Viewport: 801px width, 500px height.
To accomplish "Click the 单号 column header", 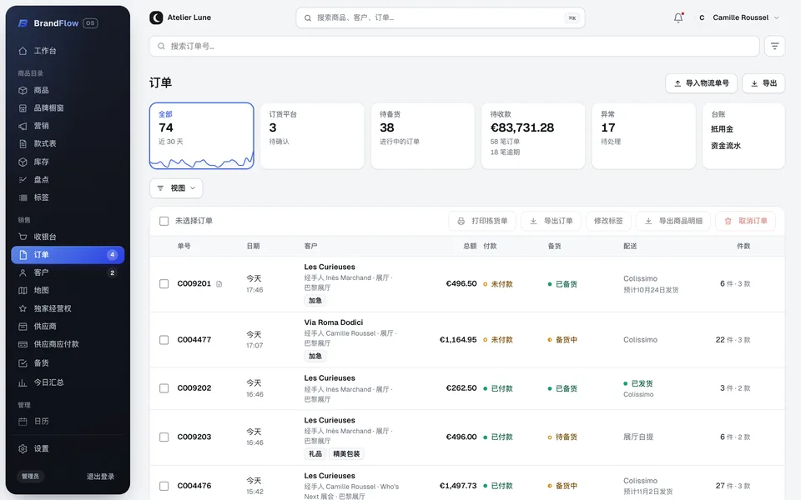I will point(184,247).
